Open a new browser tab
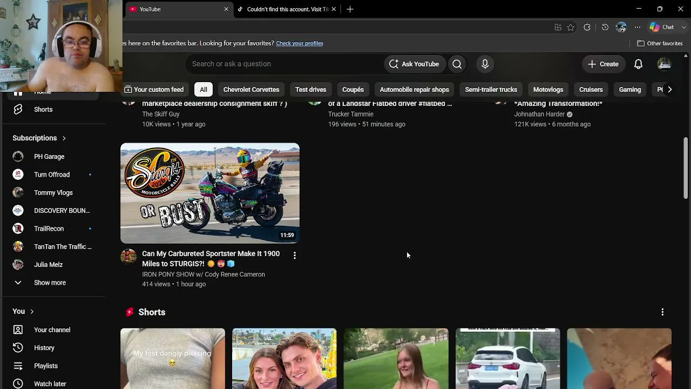The width and height of the screenshot is (691, 389). click(350, 9)
